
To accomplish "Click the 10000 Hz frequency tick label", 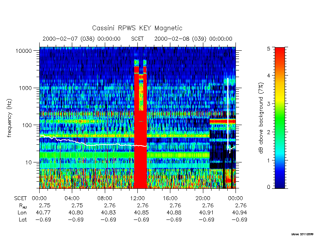I will pos(24,51).
